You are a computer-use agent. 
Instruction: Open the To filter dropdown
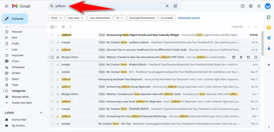pos(120,18)
